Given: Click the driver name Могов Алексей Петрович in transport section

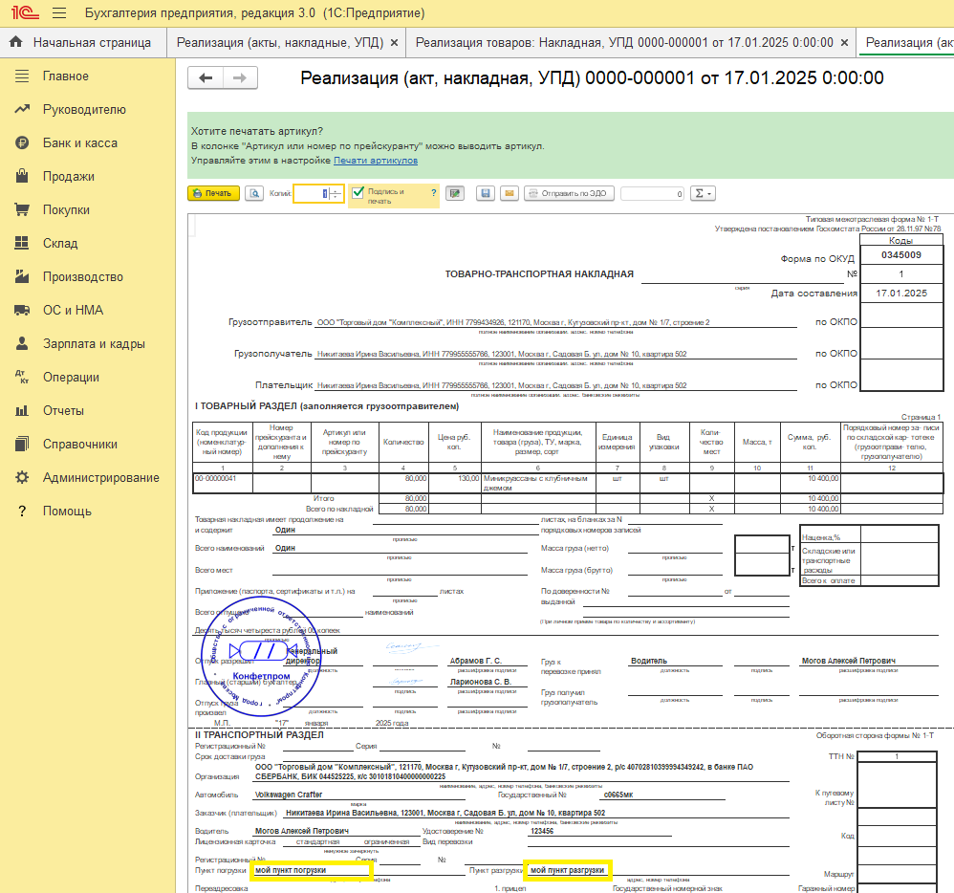Looking at the screenshot, I should pos(302,831).
